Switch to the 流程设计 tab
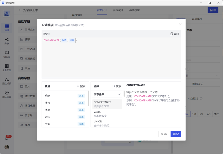Screen dimensions: 223x154 118,10
